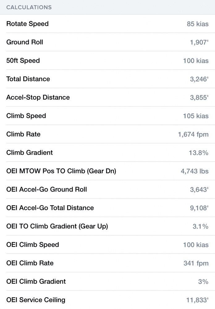Tap the OEI Climb Rate entry
Screen dimensions: 215x309
coord(107,263)
